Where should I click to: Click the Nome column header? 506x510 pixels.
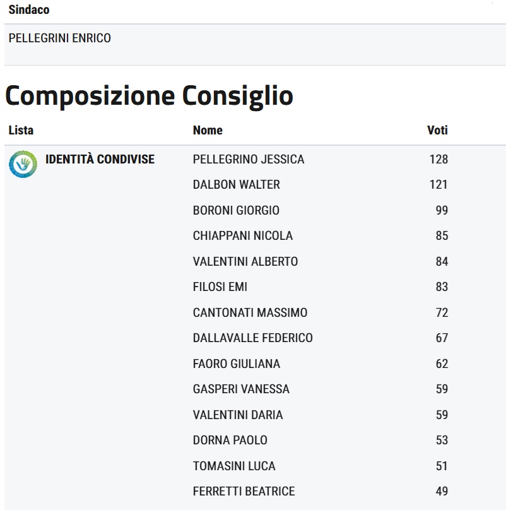tap(208, 131)
